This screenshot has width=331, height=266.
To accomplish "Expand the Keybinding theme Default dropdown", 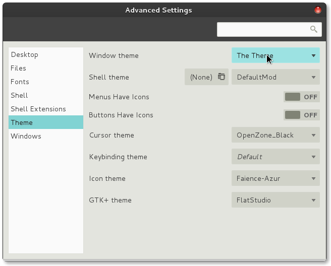I will click(275, 157).
